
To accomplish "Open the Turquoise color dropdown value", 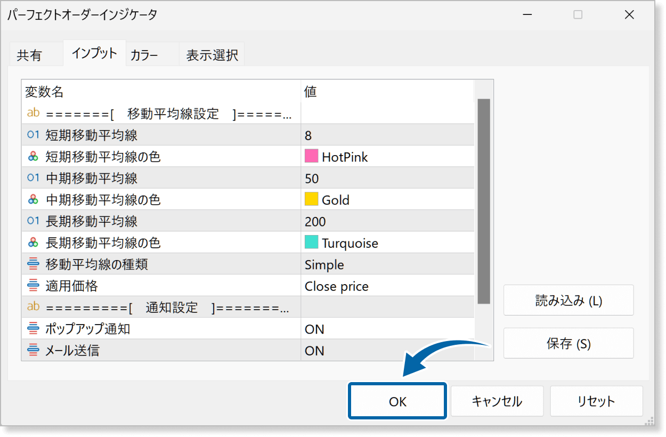I will pos(387,244).
